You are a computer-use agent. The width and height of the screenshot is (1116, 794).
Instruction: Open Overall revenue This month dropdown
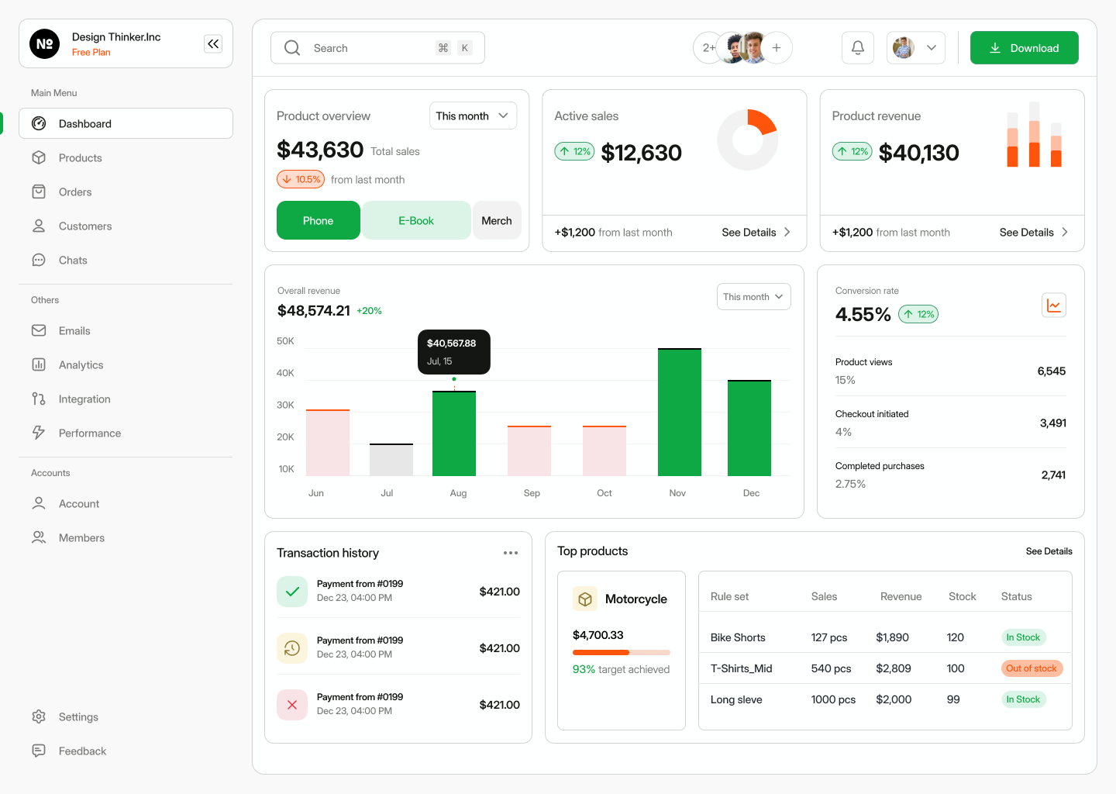[754, 297]
